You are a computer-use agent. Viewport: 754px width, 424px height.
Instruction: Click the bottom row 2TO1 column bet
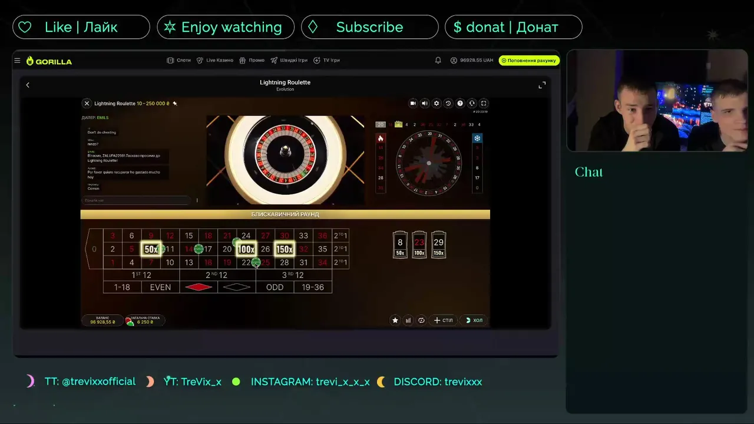click(x=340, y=263)
